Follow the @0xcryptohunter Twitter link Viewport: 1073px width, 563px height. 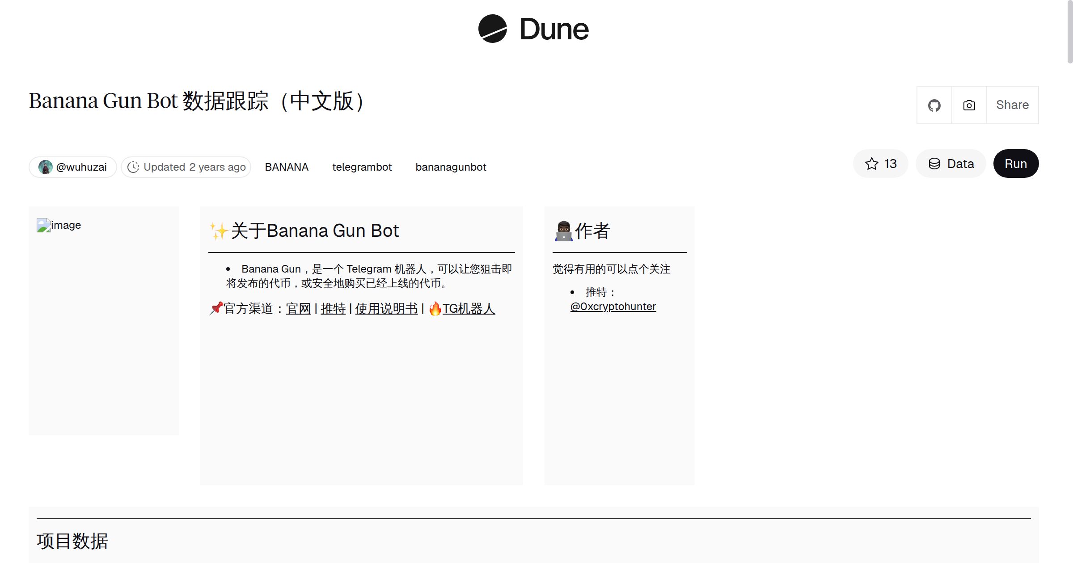coord(613,307)
